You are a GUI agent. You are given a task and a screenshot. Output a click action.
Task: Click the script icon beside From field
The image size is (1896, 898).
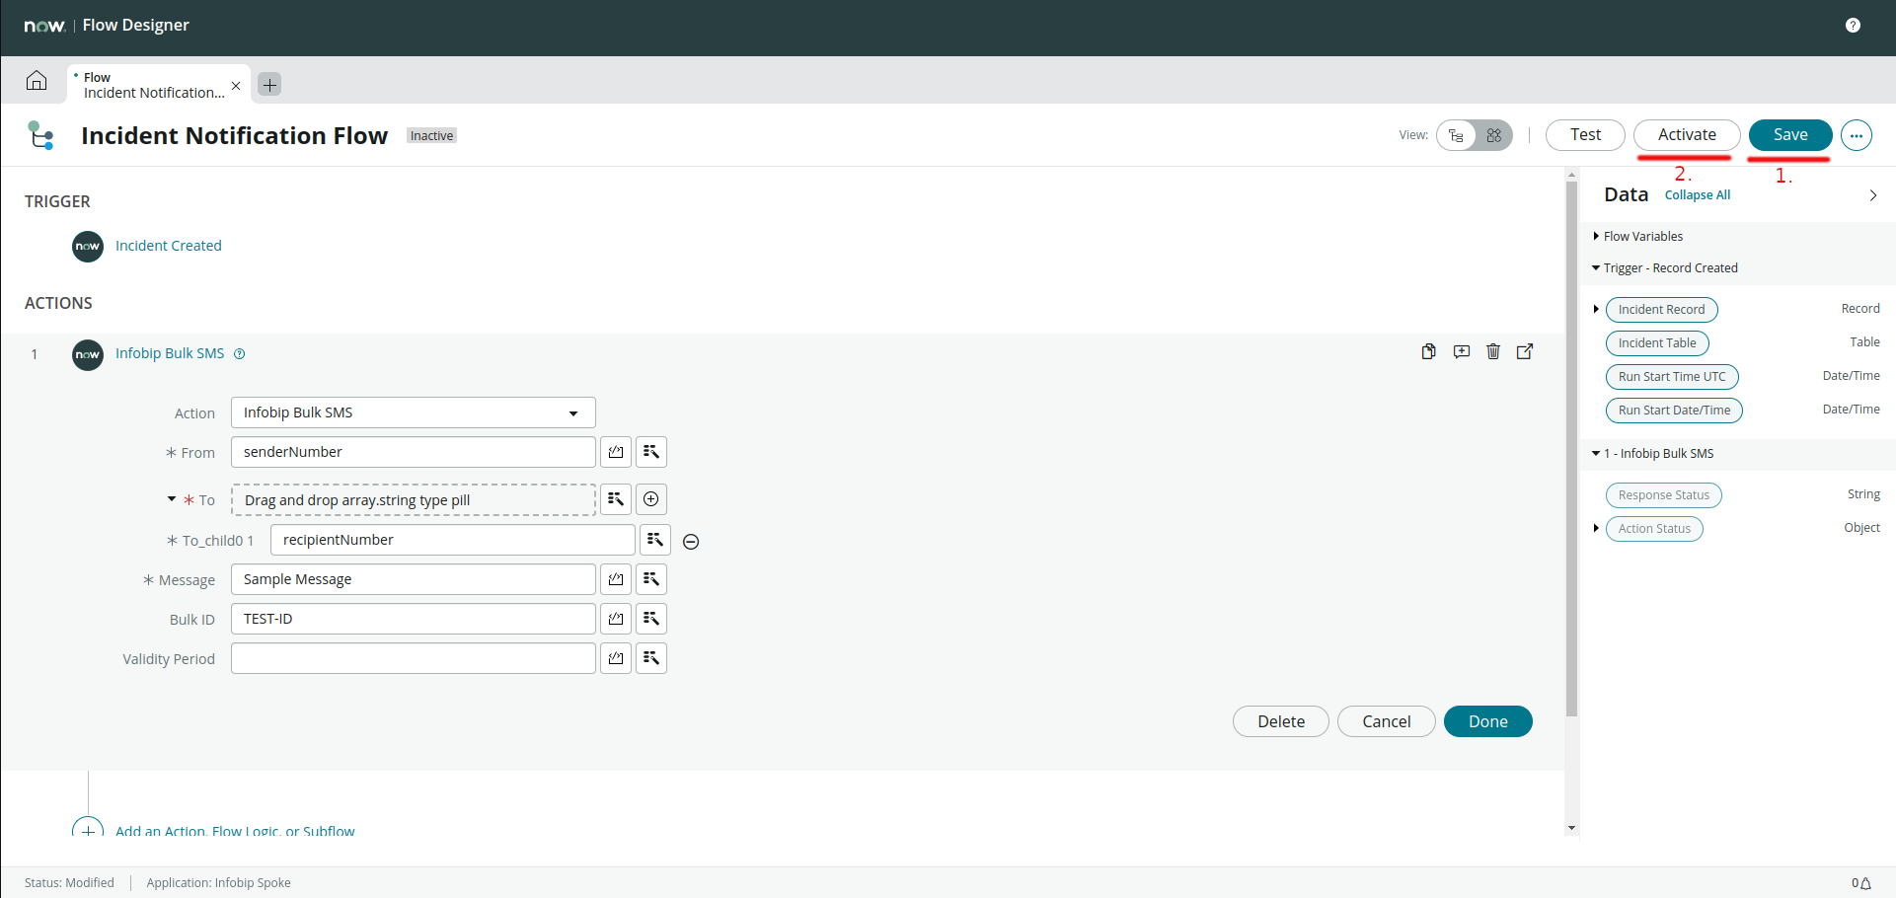[x=616, y=452]
